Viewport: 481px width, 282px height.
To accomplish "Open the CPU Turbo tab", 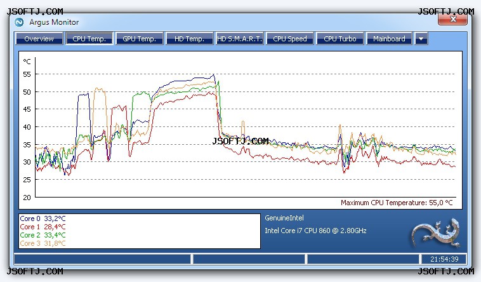I will tap(340, 39).
